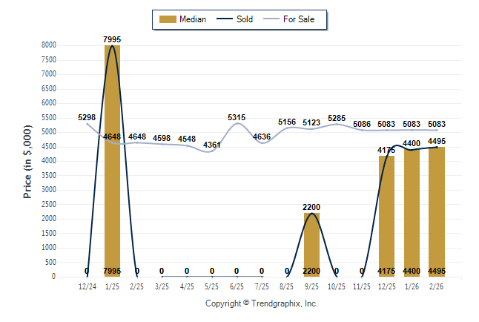Click the 5315 For Sale data label

tap(237, 117)
